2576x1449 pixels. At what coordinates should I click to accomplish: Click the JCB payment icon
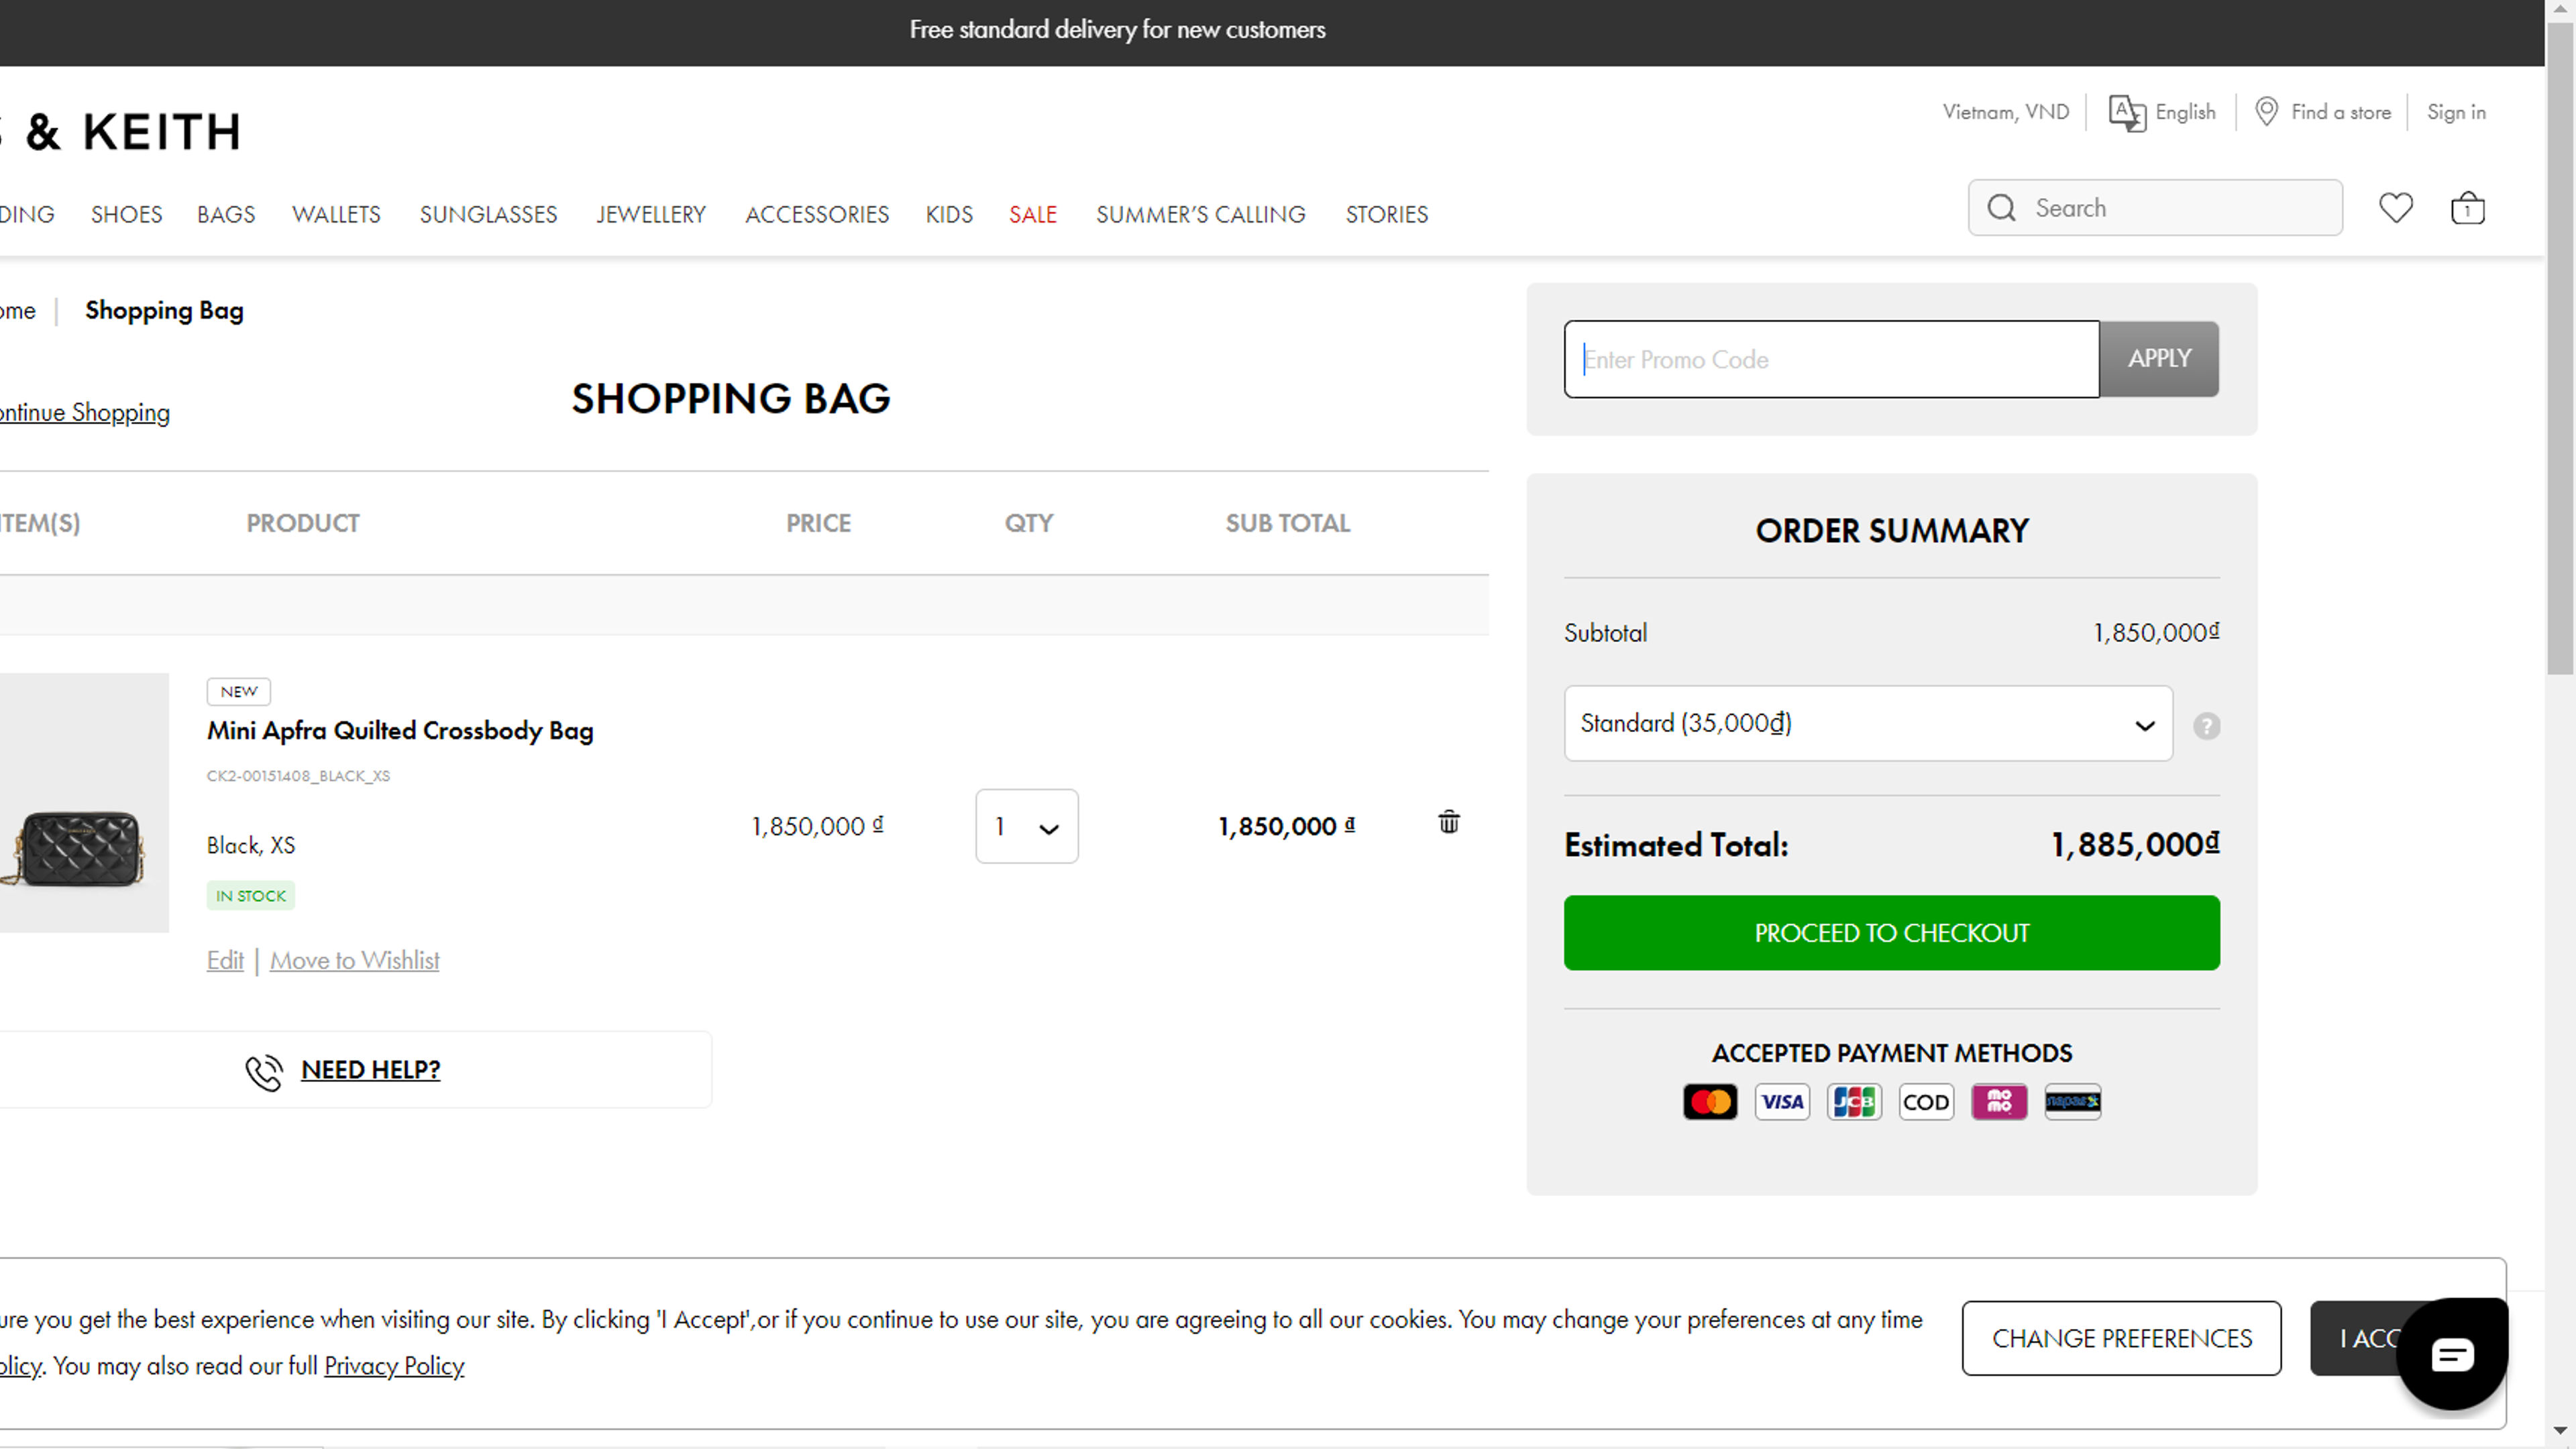(1854, 1102)
